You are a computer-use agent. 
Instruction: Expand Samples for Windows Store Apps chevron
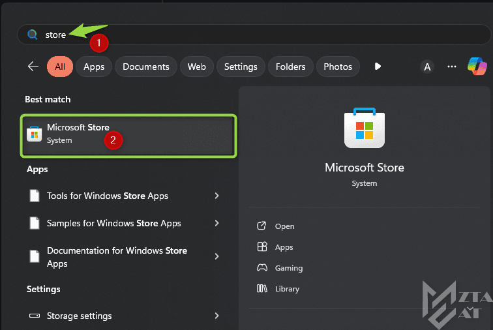pos(217,223)
